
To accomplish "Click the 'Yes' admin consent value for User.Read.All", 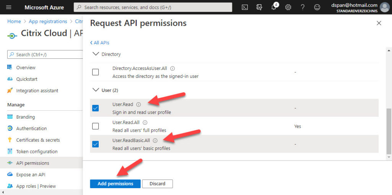I will click(x=298, y=126).
